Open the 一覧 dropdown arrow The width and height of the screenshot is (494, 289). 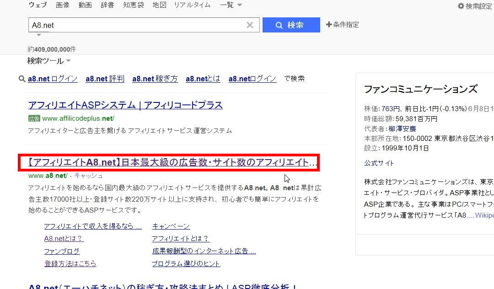tap(239, 5)
